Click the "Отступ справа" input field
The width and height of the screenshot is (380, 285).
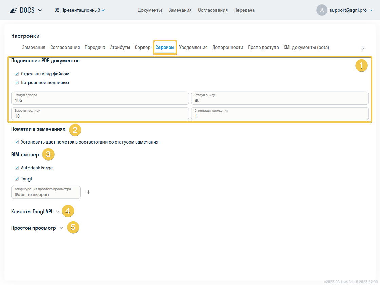tap(100, 100)
